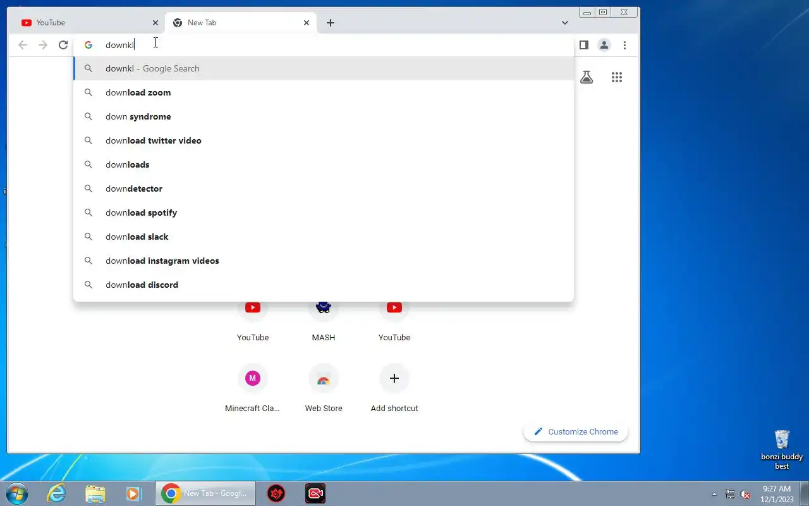809x506 pixels.
Task: Click the Google icon in address bar
Action: click(x=88, y=45)
